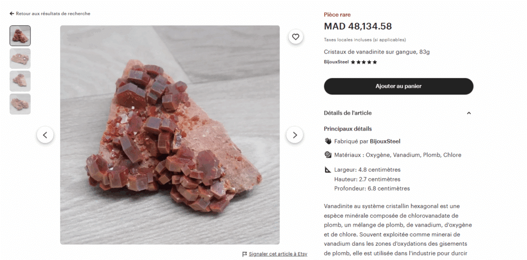Click the flag icon to report the item
The height and width of the screenshot is (260, 527).
[244, 254]
